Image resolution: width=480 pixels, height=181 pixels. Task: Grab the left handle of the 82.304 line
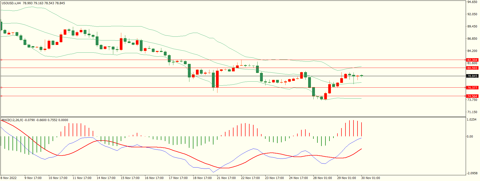click(2, 60)
